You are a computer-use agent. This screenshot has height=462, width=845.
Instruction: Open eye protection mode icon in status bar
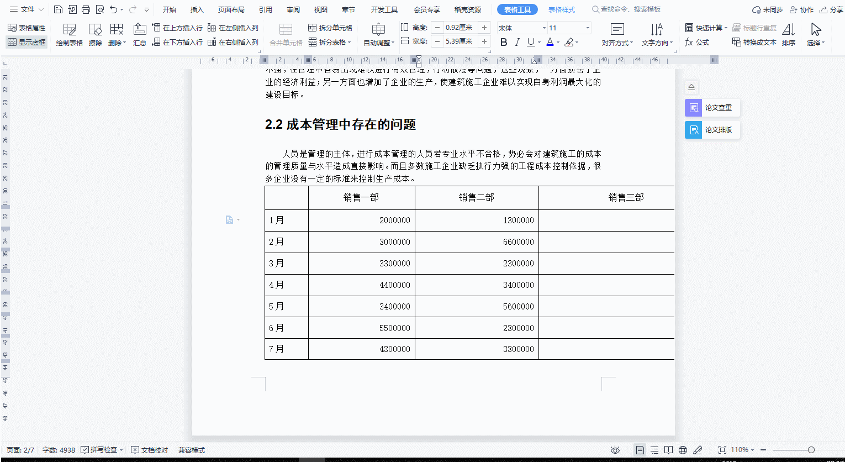(x=615, y=450)
